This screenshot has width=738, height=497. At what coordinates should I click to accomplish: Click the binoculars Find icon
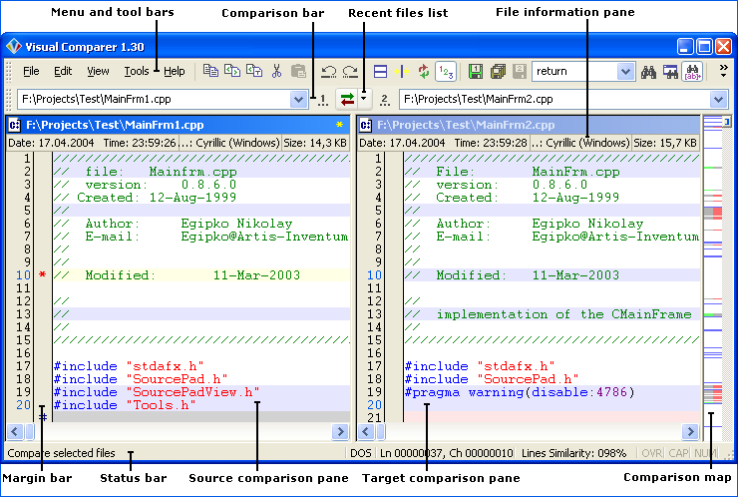tap(649, 72)
